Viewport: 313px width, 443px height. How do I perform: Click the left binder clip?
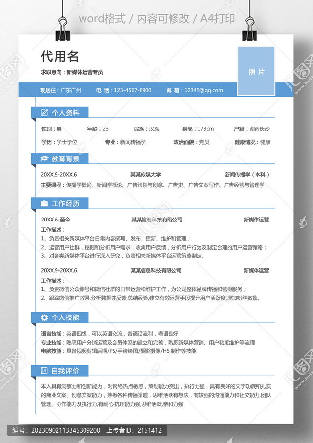[62, 29]
